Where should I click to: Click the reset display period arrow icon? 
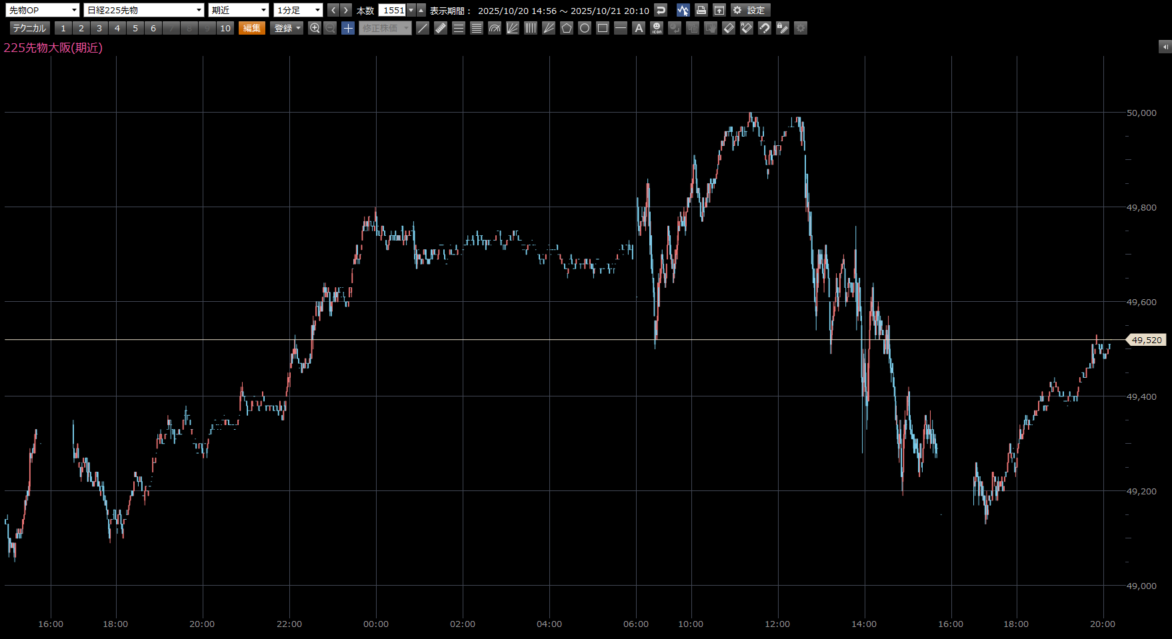pos(660,10)
